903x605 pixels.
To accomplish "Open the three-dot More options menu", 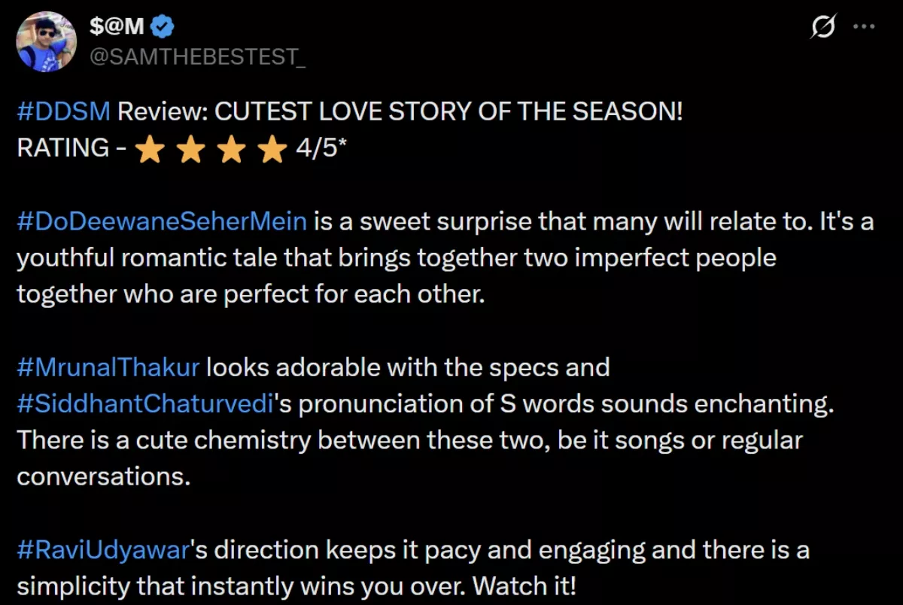I will pyautogui.click(x=863, y=26).
